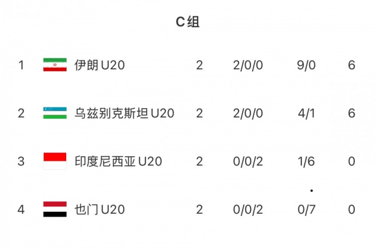Select the 印度尼西亚 U20 team name
This screenshot has height=249, width=376.
coord(118,161)
